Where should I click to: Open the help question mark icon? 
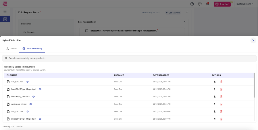point(192,4)
